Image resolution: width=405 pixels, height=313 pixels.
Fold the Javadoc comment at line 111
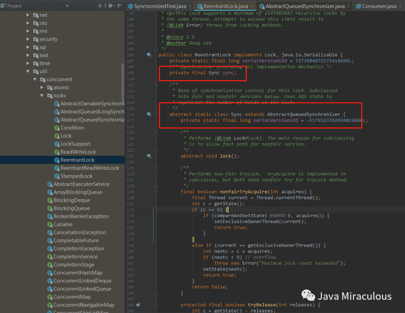pos(156,84)
